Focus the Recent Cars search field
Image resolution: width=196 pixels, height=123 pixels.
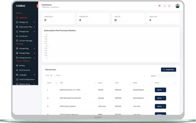[x=166, y=76]
